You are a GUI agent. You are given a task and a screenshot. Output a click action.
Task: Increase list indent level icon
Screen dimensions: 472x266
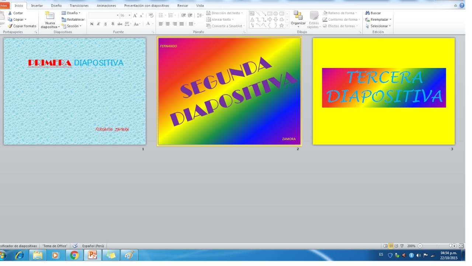click(190, 15)
